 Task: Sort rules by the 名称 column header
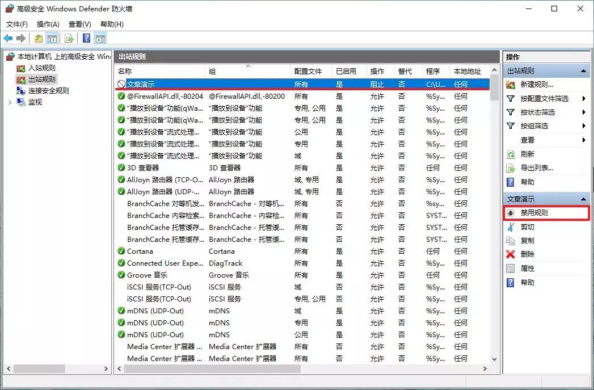pyautogui.click(x=159, y=71)
